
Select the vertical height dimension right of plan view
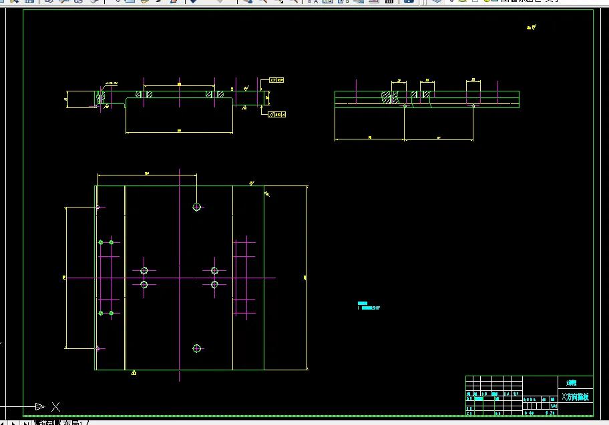[x=306, y=278]
